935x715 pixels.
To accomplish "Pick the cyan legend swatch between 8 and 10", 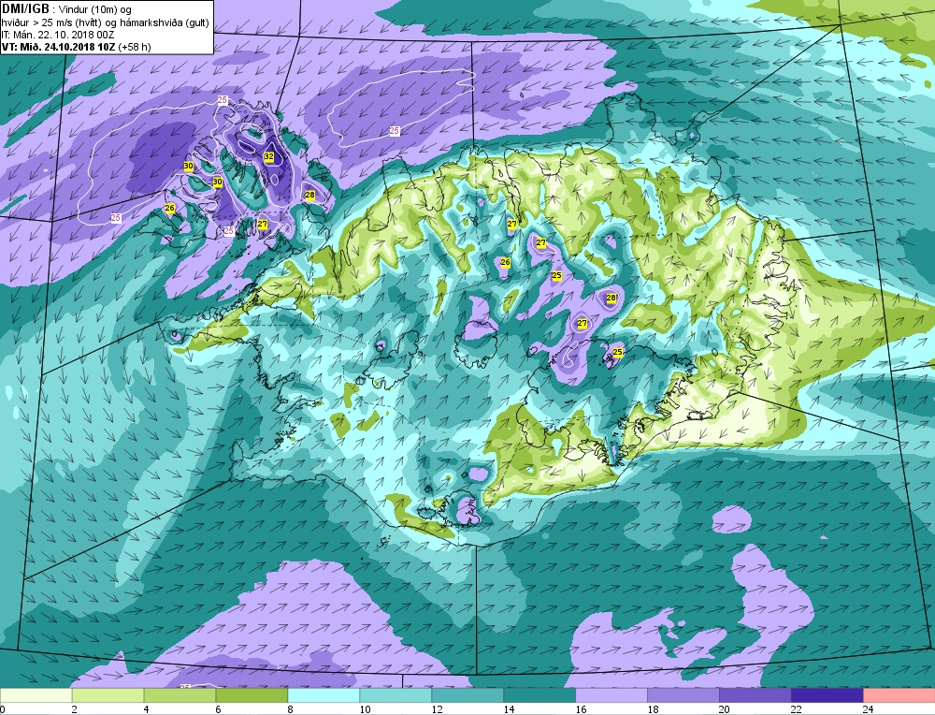I will pyautogui.click(x=324, y=695).
